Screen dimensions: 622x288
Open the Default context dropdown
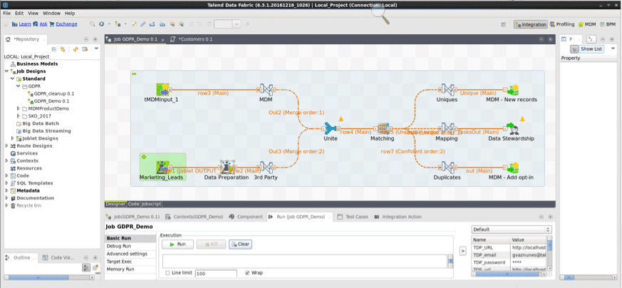point(512,230)
